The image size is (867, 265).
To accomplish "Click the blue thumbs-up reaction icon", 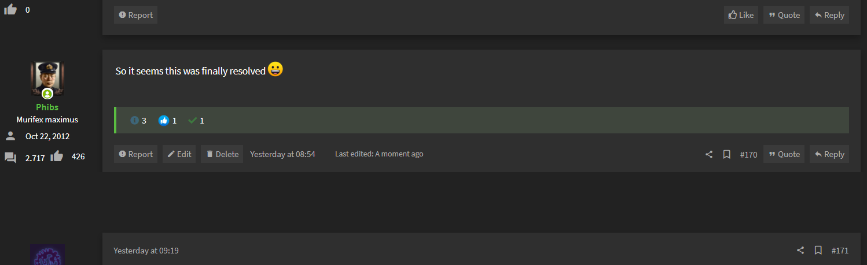I will (163, 121).
